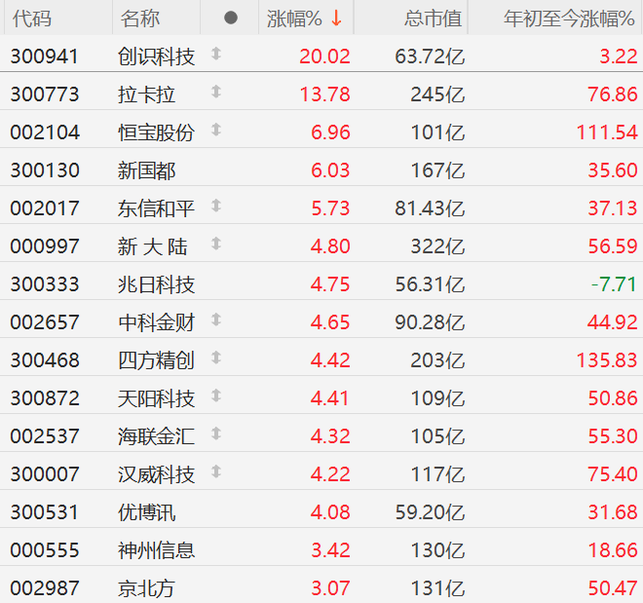Select stock code 002987
This screenshot has height=603, width=643.
(x=44, y=588)
